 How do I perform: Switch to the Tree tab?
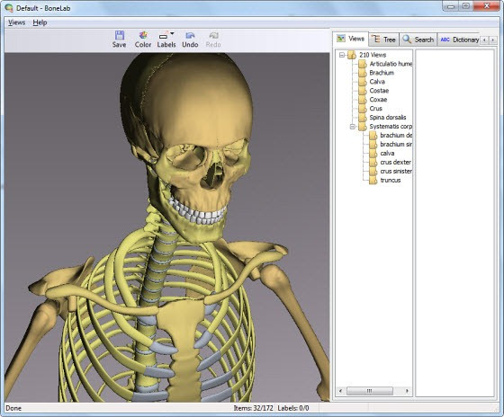383,40
